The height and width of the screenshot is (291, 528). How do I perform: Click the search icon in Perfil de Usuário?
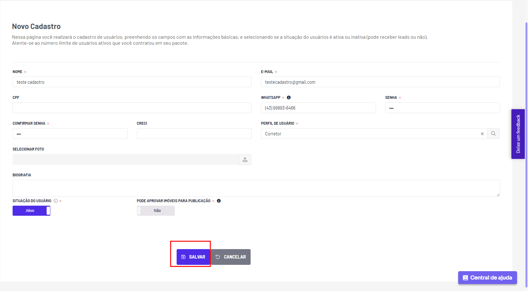coord(493,134)
